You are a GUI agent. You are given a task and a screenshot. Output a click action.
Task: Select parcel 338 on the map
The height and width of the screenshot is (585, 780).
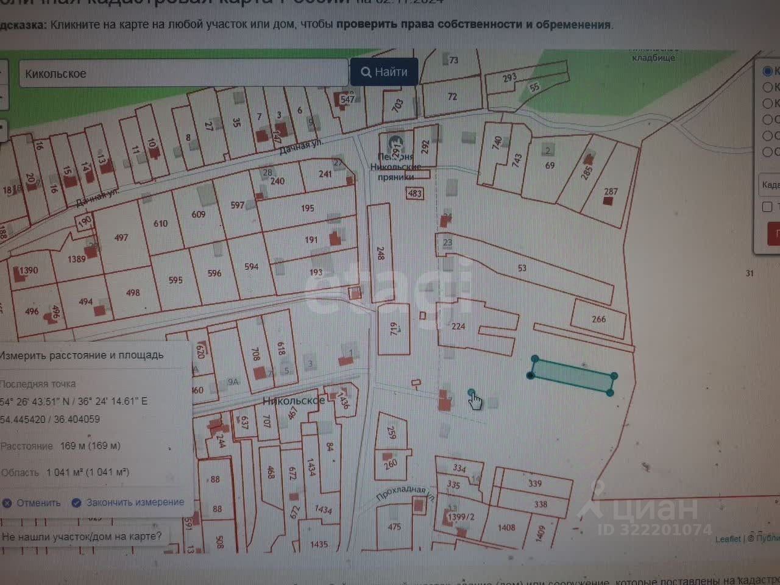tap(541, 505)
